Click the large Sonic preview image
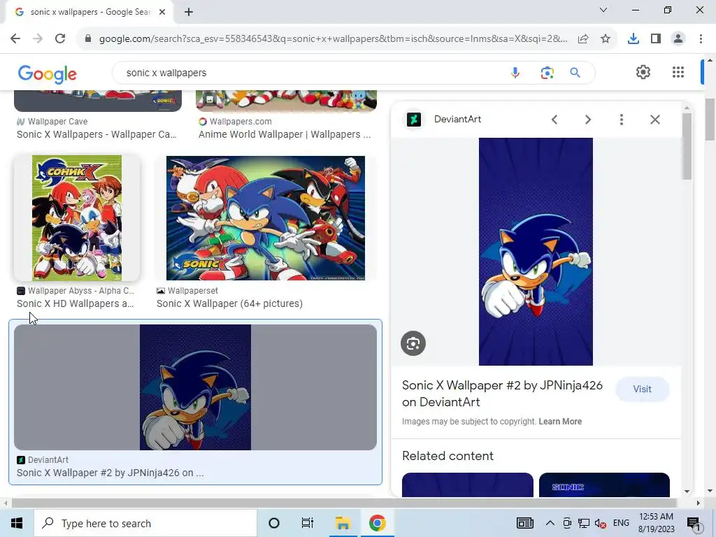The width and height of the screenshot is (716, 537). coord(536,252)
